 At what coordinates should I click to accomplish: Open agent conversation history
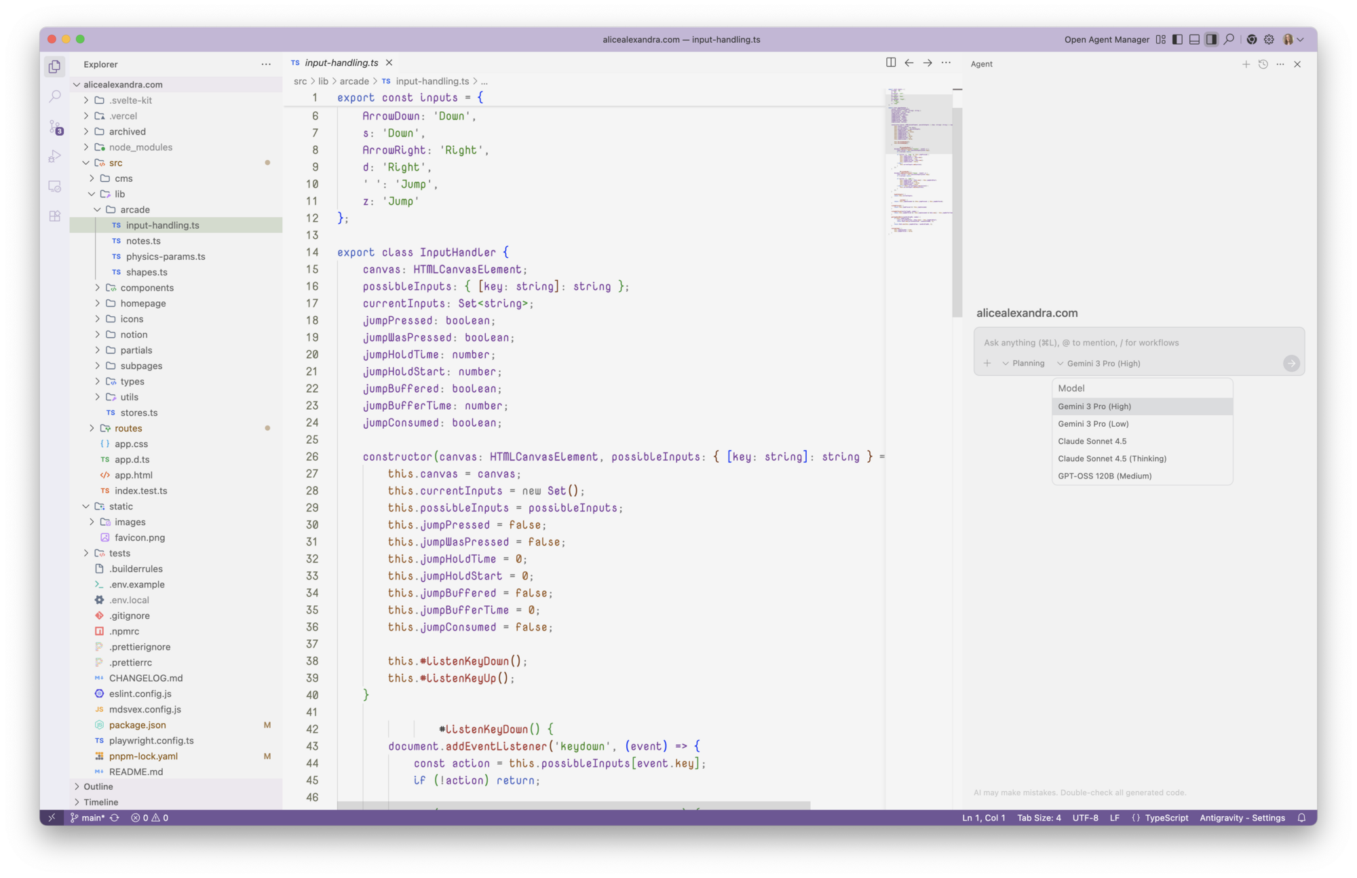1263,64
